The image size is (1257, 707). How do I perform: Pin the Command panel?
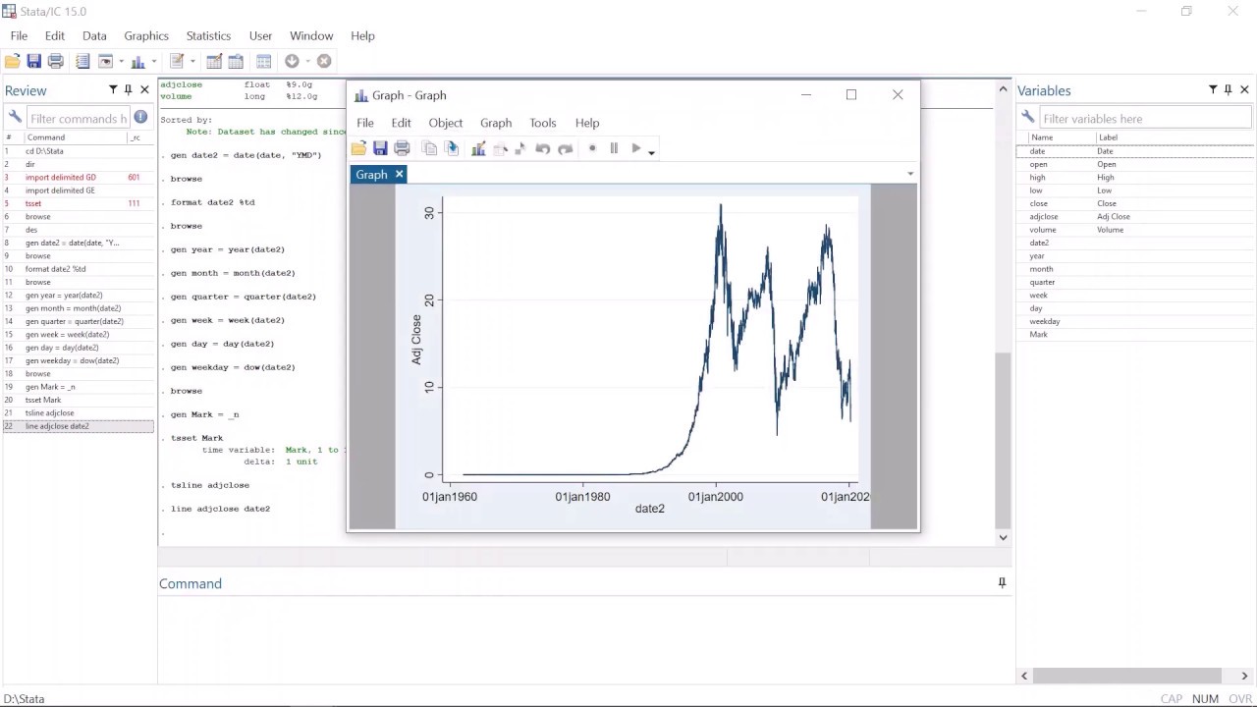(x=1002, y=582)
